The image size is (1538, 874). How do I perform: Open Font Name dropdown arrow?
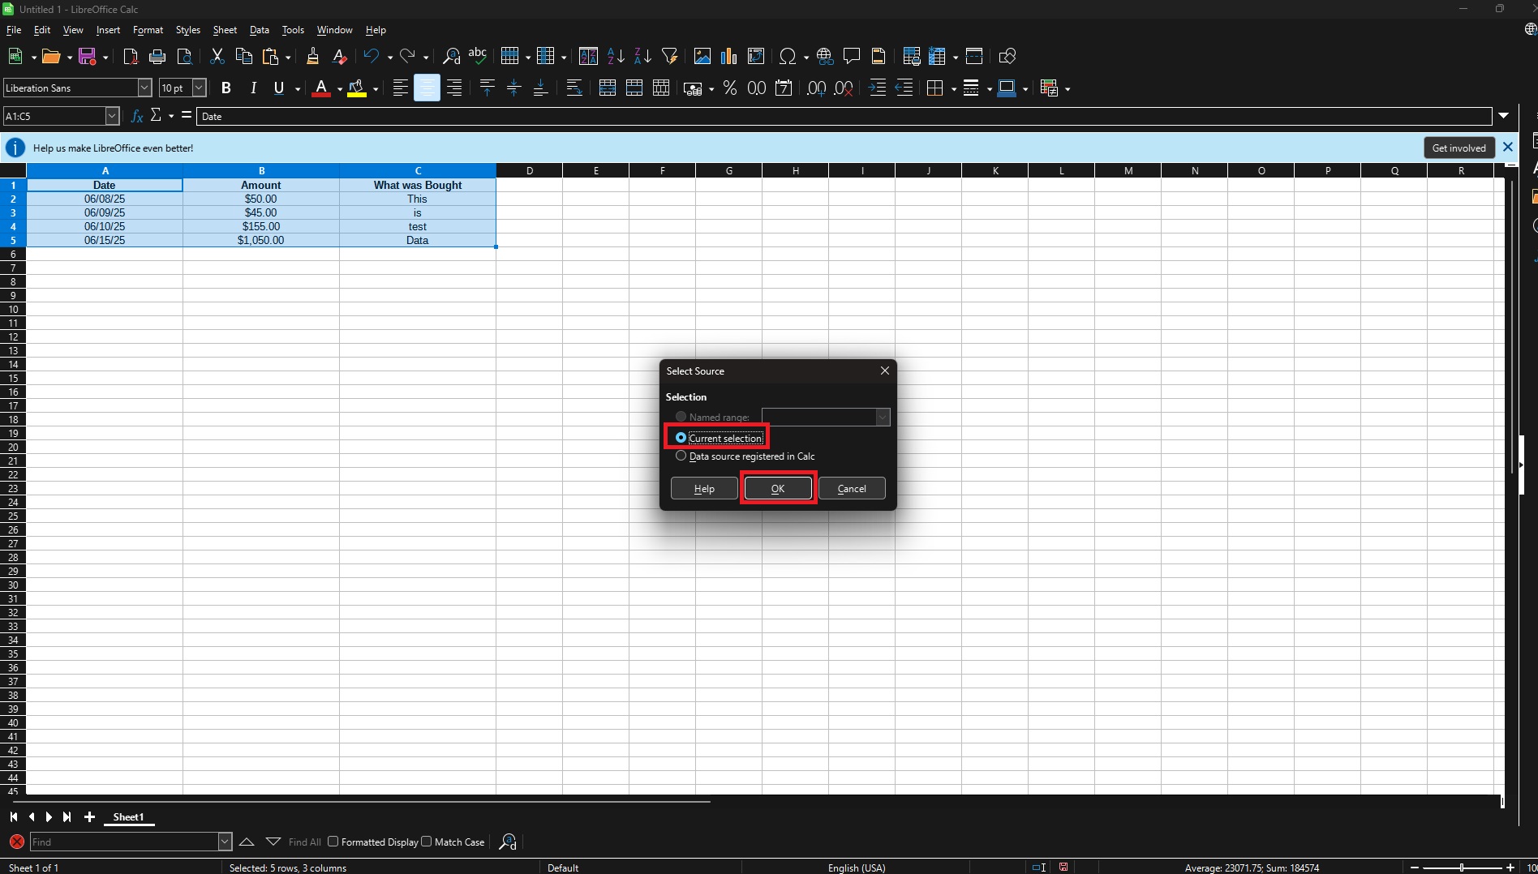[x=144, y=88]
